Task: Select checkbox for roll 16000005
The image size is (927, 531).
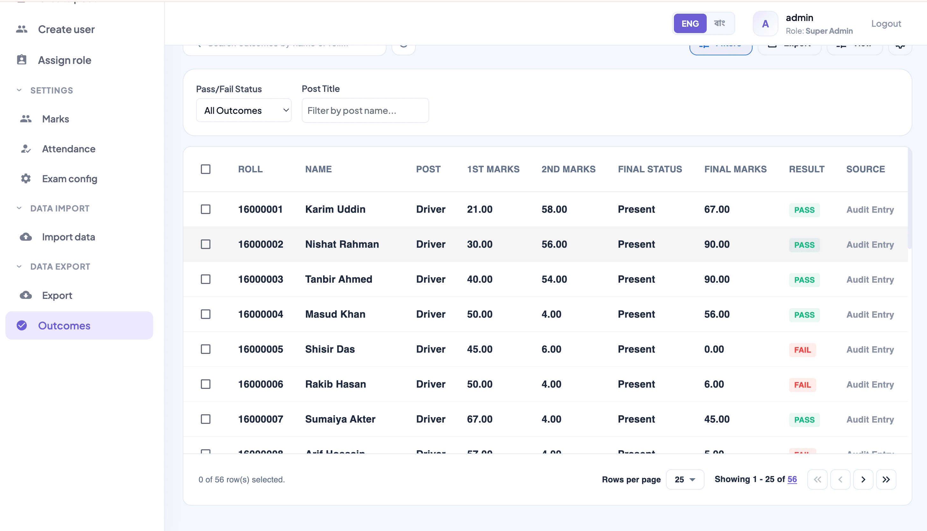Action: click(206, 349)
